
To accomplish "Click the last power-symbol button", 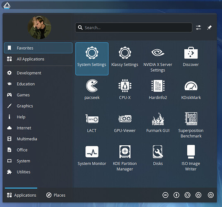I will click(211, 195).
